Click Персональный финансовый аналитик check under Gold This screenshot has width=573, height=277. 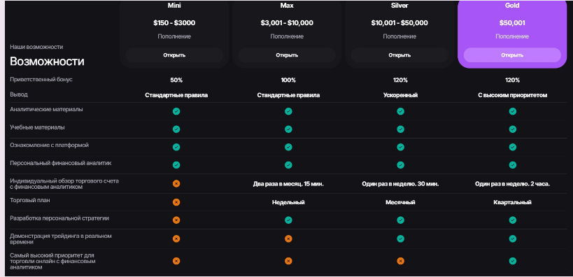[x=513, y=165]
